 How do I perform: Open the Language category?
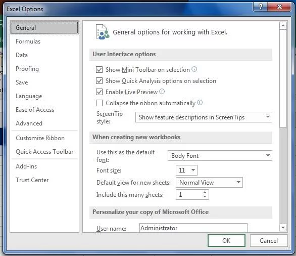pos(44,96)
